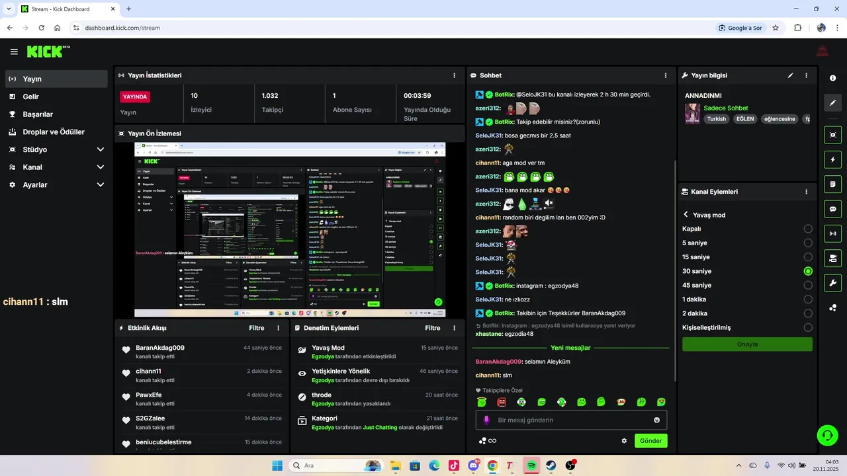
Task: Open the Başarılar sidebar page
Action: point(56,114)
